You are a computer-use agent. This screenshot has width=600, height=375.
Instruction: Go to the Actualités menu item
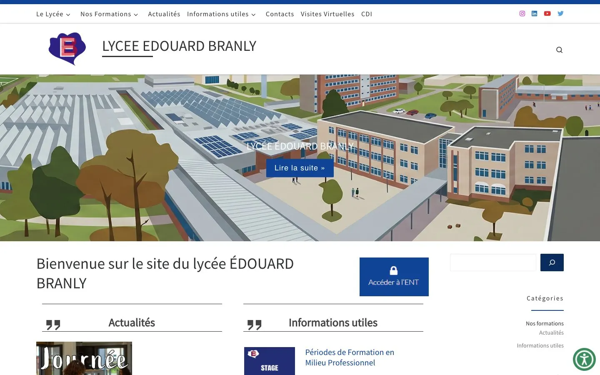click(164, 14)
